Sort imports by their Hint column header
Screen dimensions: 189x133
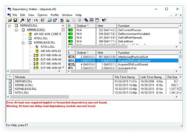click(106, 26)
